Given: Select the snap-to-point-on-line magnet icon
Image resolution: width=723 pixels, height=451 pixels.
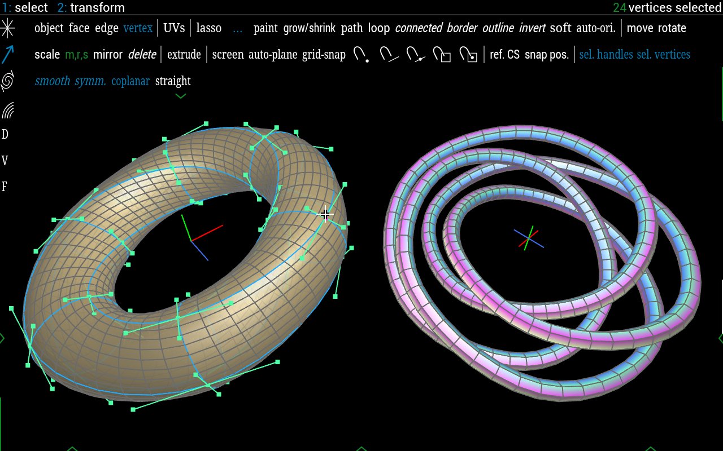Looking at the screenshot, I should coord(415,55).
